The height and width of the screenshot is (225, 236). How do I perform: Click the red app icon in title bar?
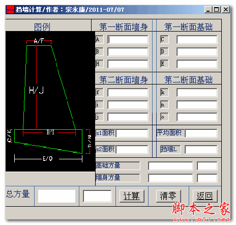pos(10,10)
